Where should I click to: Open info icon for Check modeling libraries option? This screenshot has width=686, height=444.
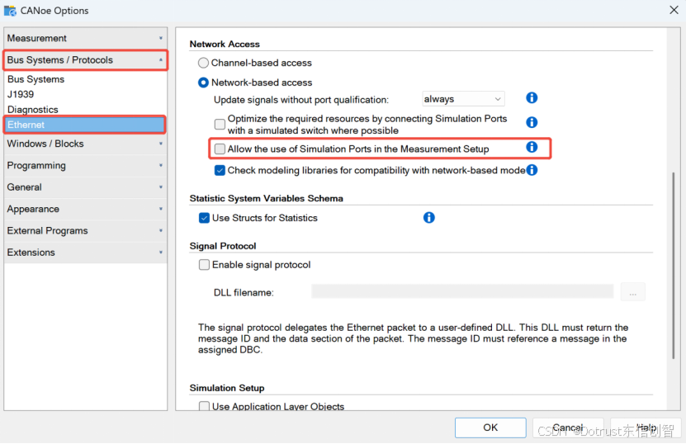532,170
